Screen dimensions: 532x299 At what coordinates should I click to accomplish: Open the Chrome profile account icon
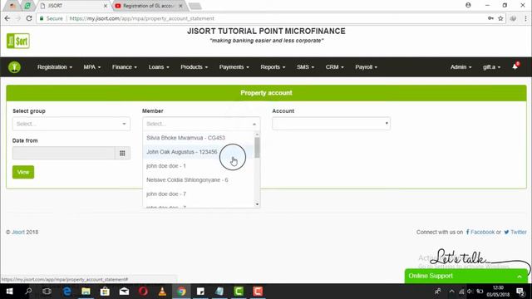click(468, 5)
